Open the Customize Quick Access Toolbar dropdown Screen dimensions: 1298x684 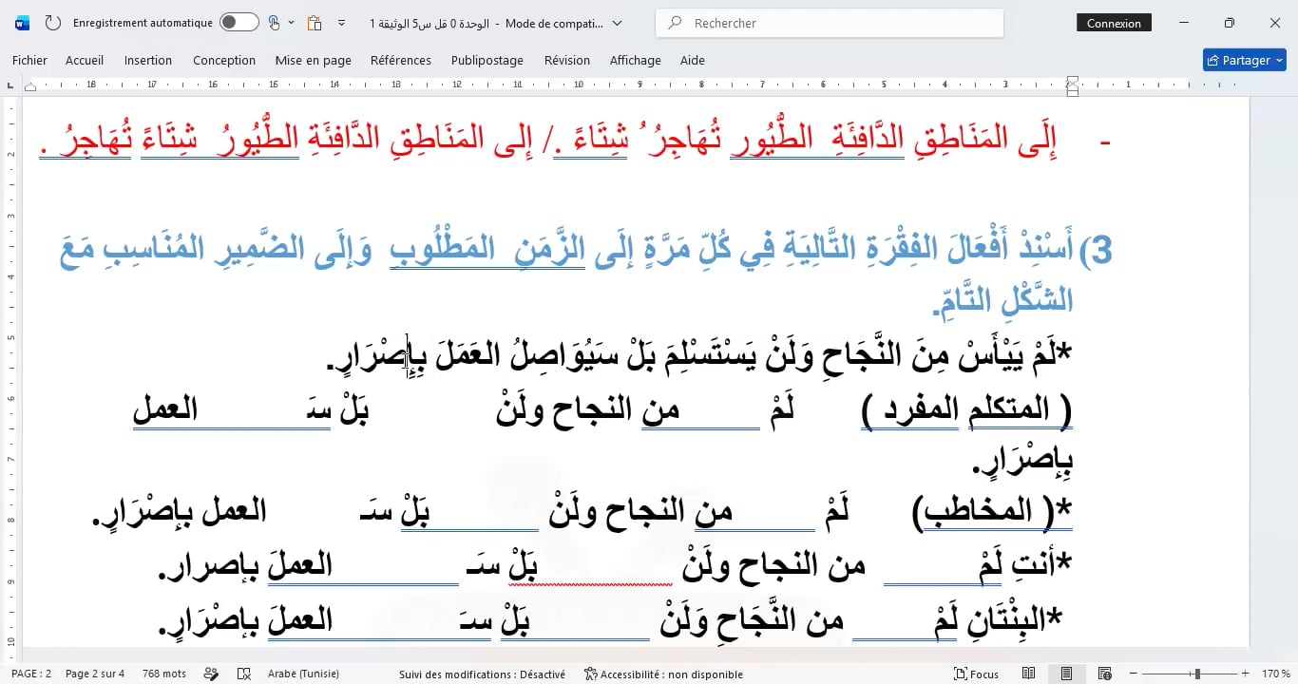342,23
